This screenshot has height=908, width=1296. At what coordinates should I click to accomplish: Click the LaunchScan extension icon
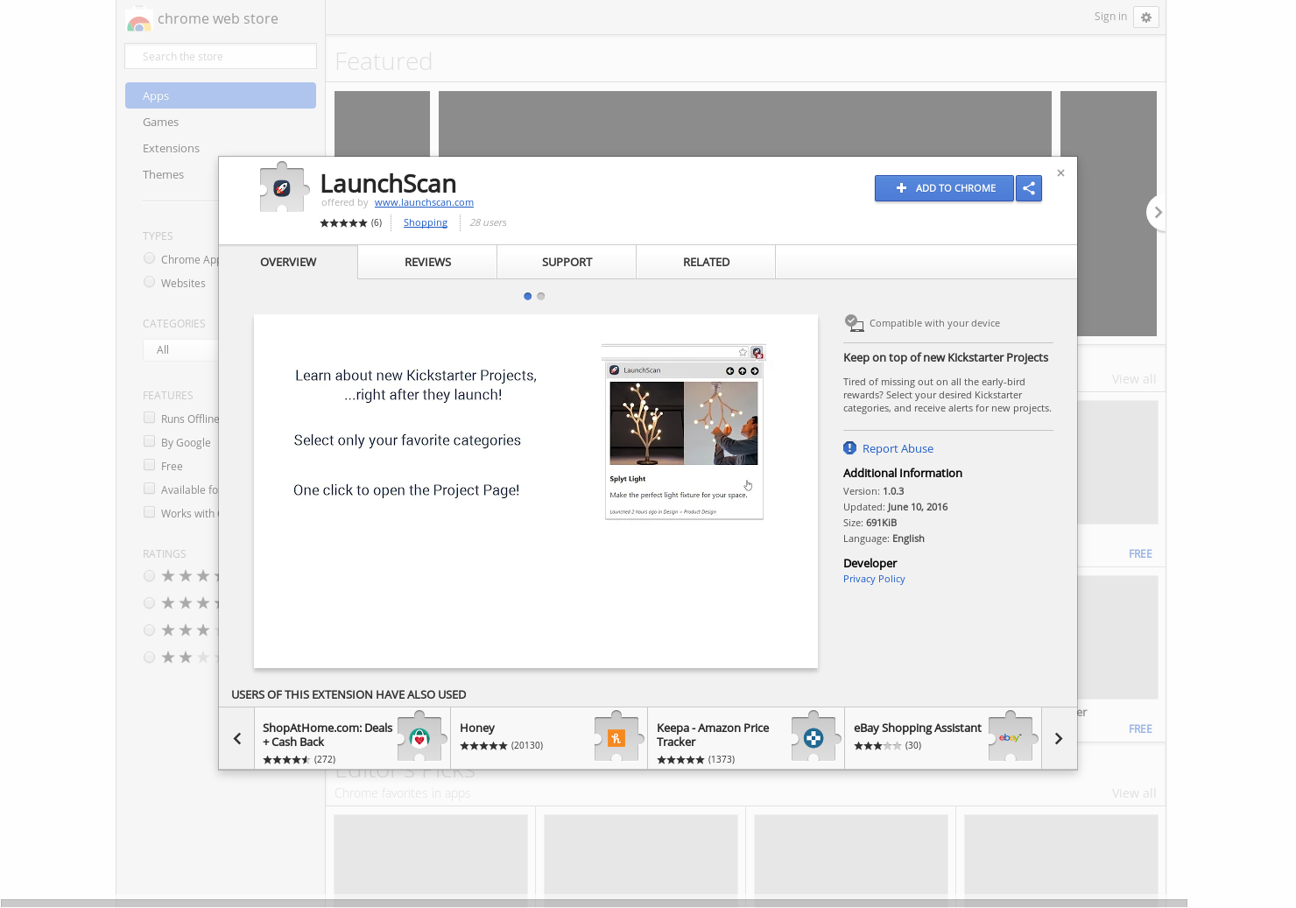pos(282,187)
